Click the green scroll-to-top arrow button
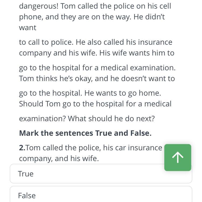202x202 pixels. pyautogui.click(x=177, y=158)
